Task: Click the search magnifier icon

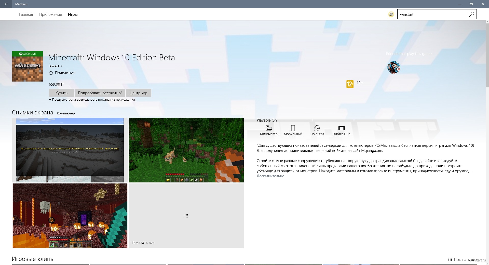Action: [x=471, y=14]
